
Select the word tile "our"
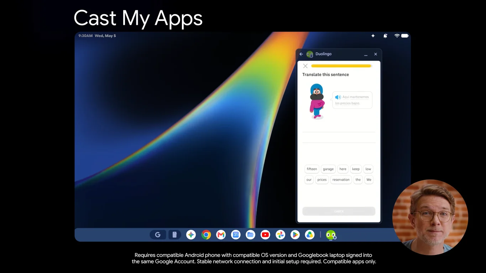pos(309,180)
